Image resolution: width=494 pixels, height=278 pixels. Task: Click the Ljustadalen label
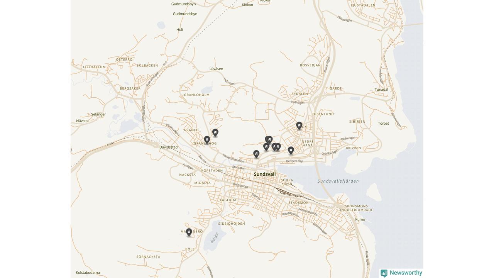point(363,5)
